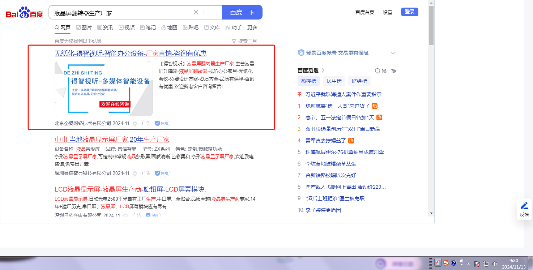533x270 pixels.
Task: Expand the 登录百度帐号 panel chevron
Action: point(393,53)
